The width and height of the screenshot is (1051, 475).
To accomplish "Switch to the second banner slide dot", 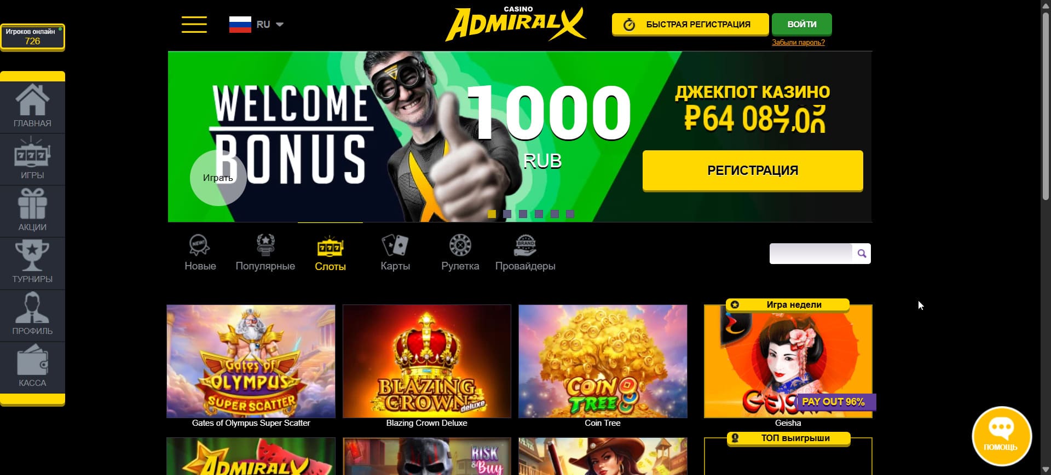I will [x=507, y=214].
